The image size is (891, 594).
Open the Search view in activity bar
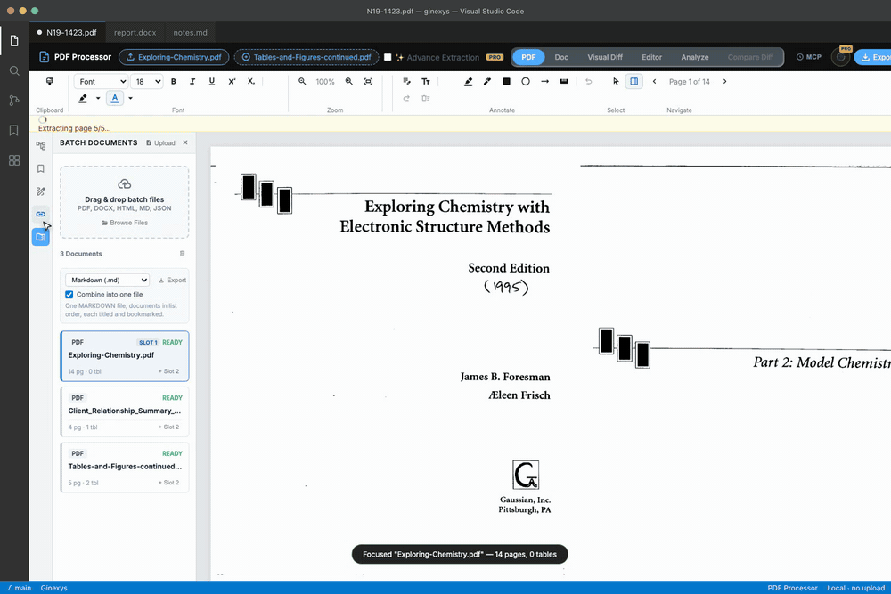click(x=14, y=71)
